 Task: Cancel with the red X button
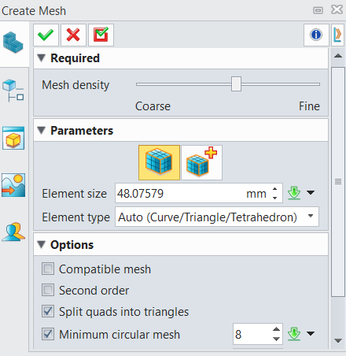pos(73,35)
